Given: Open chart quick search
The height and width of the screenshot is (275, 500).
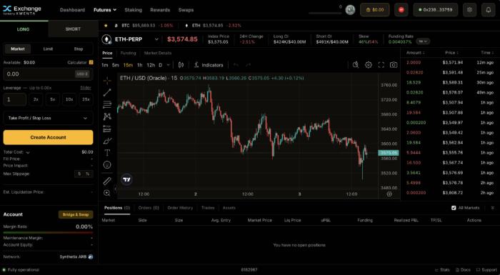Looking at the screenshot, I should click(x=356, y=65).
